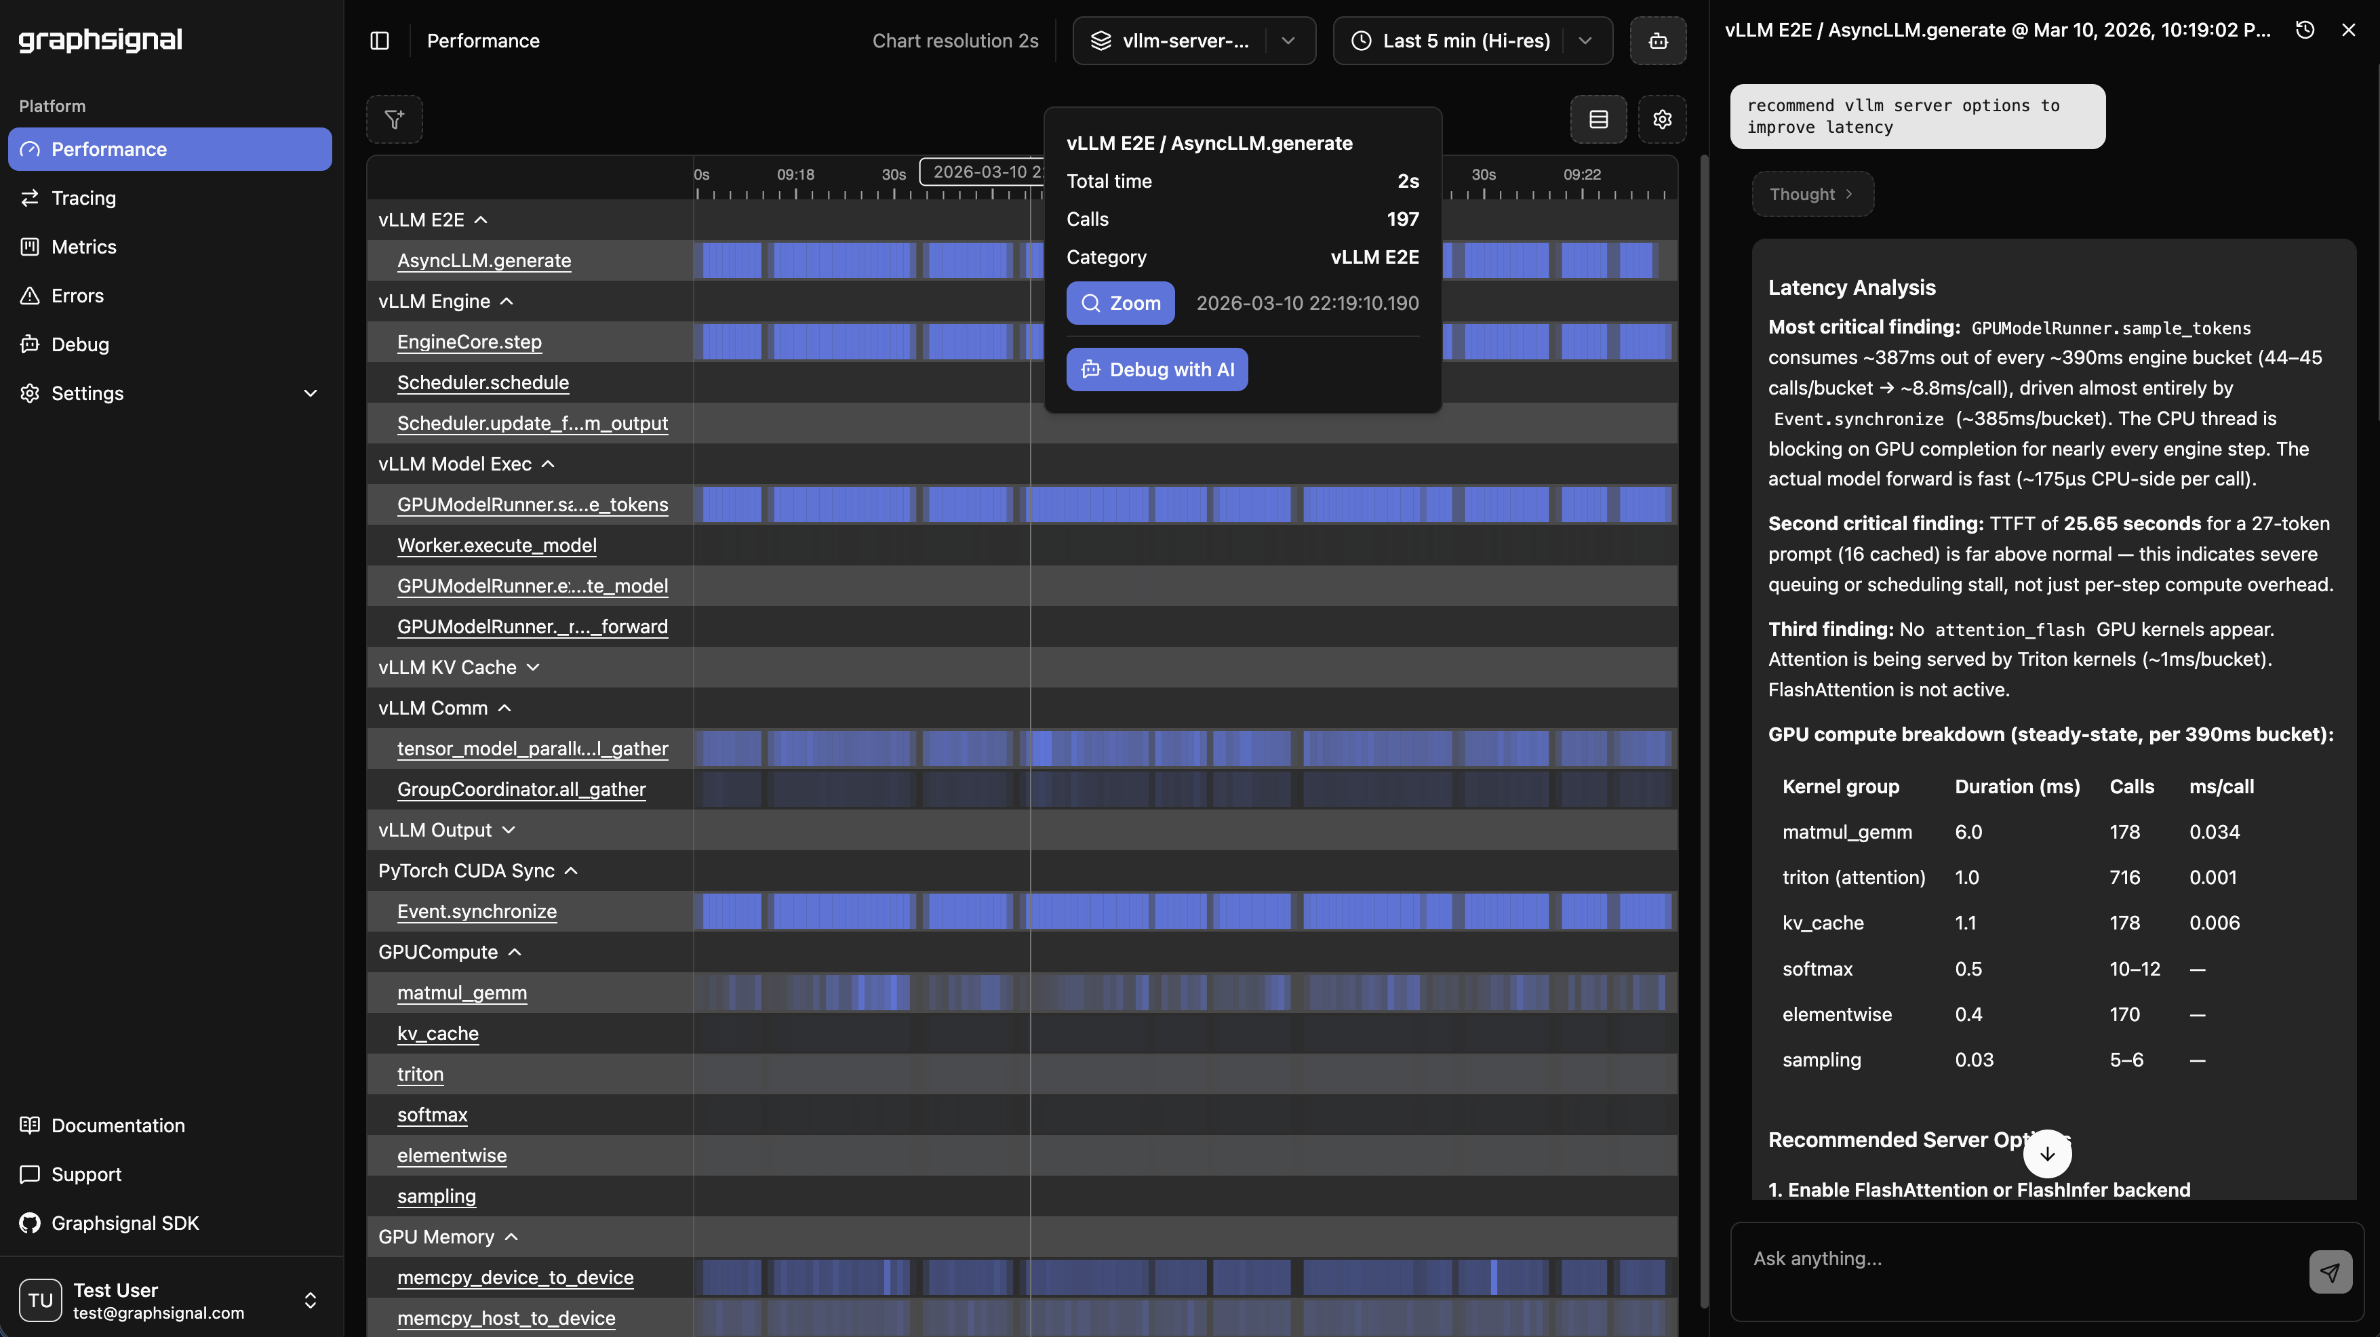Collapse the vLLM Model Exec group
The image size is (2380, 1337).
(549, 464)
